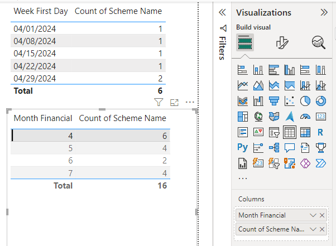Open the Format visual tab
Image resolution: width=336 pixels, height=246 pixels.
point(282,42)
